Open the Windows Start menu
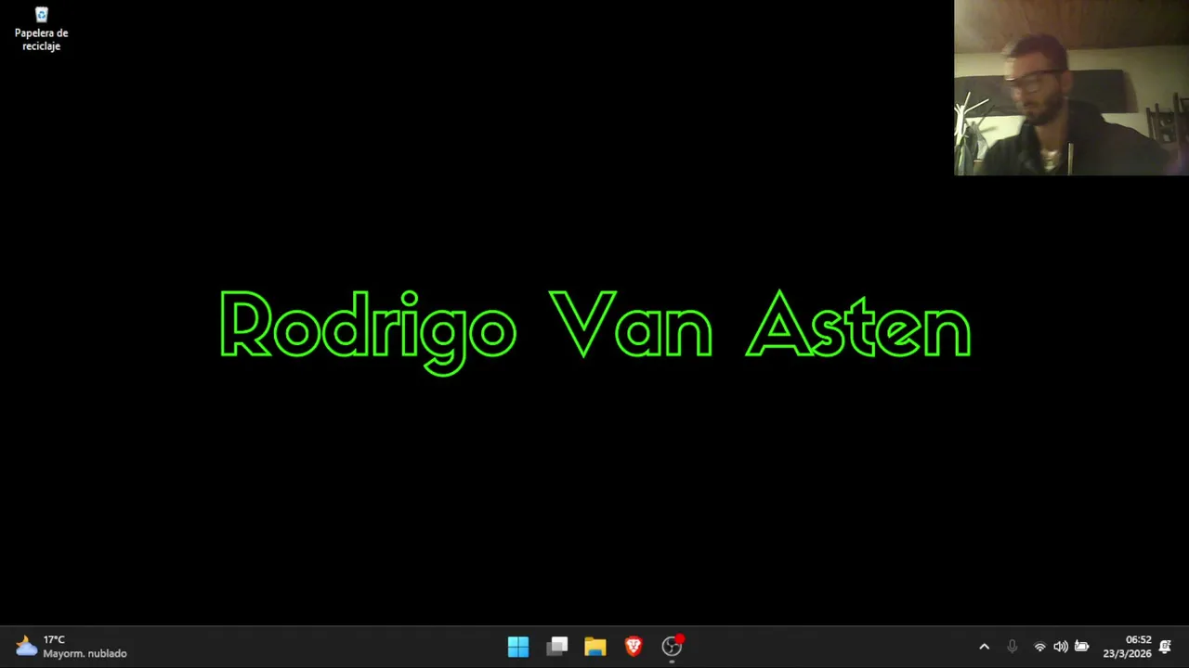Viewport: 1189px width, 668px height. (518, 647)
